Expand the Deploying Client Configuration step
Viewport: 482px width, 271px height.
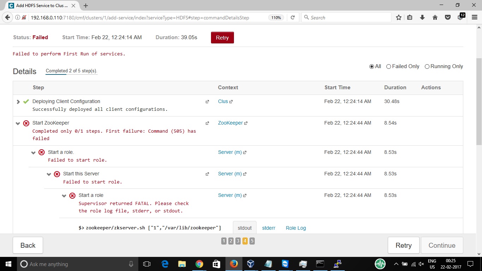click(18, 101)
